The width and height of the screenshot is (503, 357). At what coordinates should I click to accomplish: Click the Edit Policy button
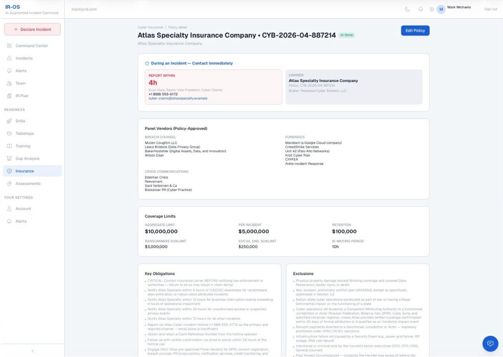click(x=415, y=30)
